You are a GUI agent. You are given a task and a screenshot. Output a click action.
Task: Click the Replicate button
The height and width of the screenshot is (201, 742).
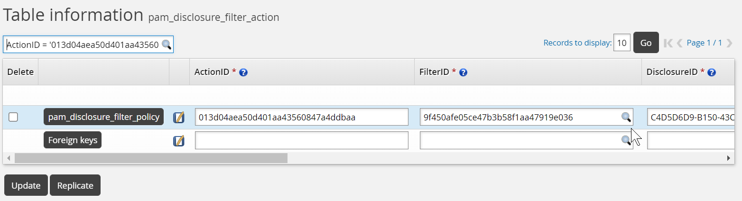(75, 185)
